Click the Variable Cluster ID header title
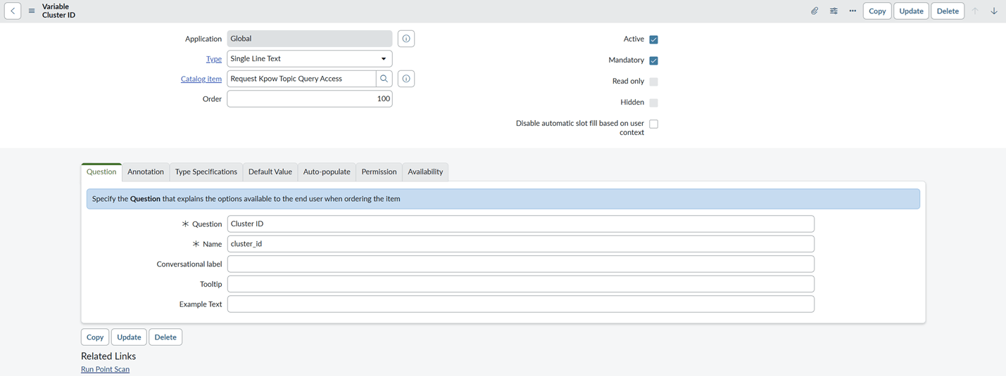The width and height of the screenshot is (1006, 376). (x=58, y=11)
